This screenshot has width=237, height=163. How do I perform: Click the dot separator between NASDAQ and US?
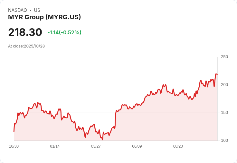pyautogui.click(x=31, y=10)
